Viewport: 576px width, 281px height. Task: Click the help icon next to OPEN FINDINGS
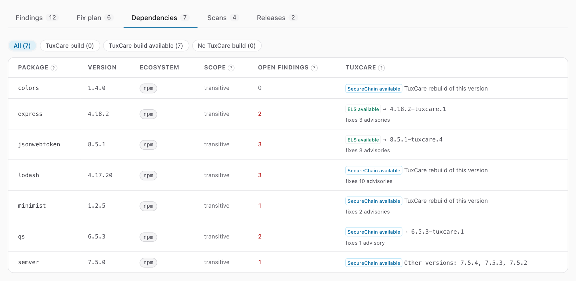click(314, 68)
